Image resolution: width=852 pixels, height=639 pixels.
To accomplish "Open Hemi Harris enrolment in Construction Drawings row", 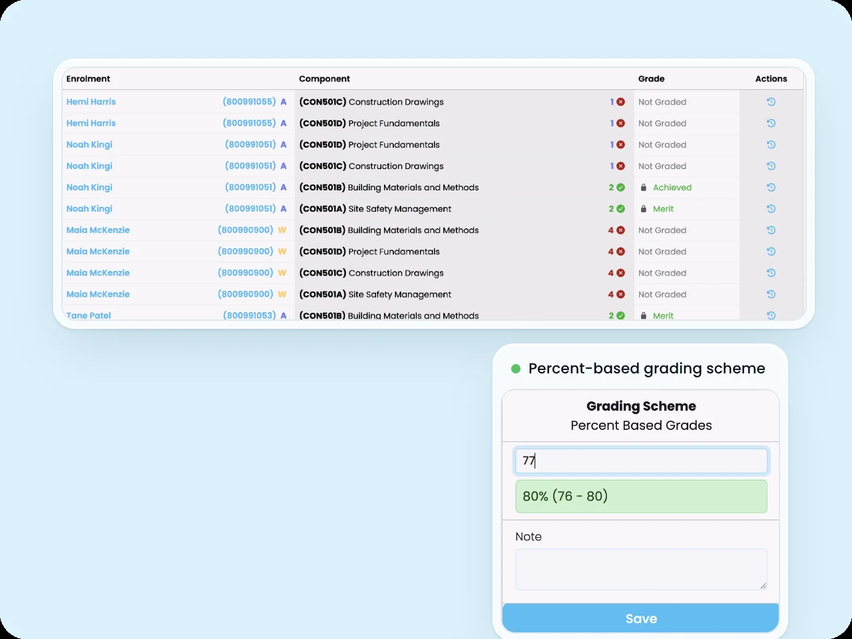I will click(91, 102).
